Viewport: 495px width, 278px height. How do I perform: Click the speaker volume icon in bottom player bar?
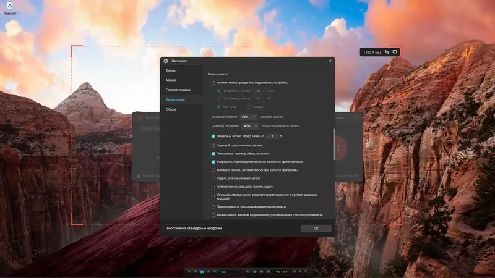coord(248,272)
